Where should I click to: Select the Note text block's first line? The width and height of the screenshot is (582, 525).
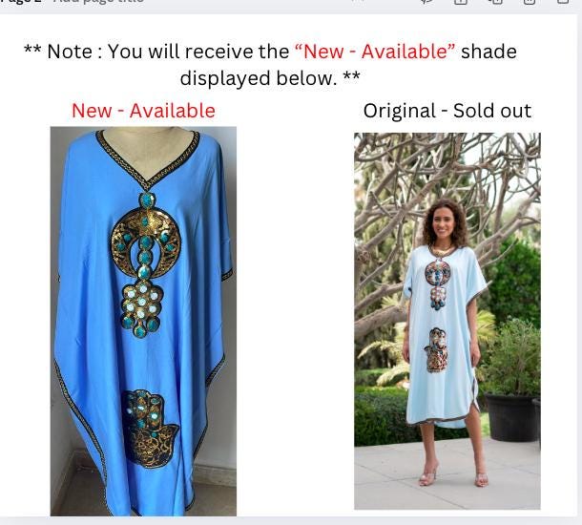point(270,52)
